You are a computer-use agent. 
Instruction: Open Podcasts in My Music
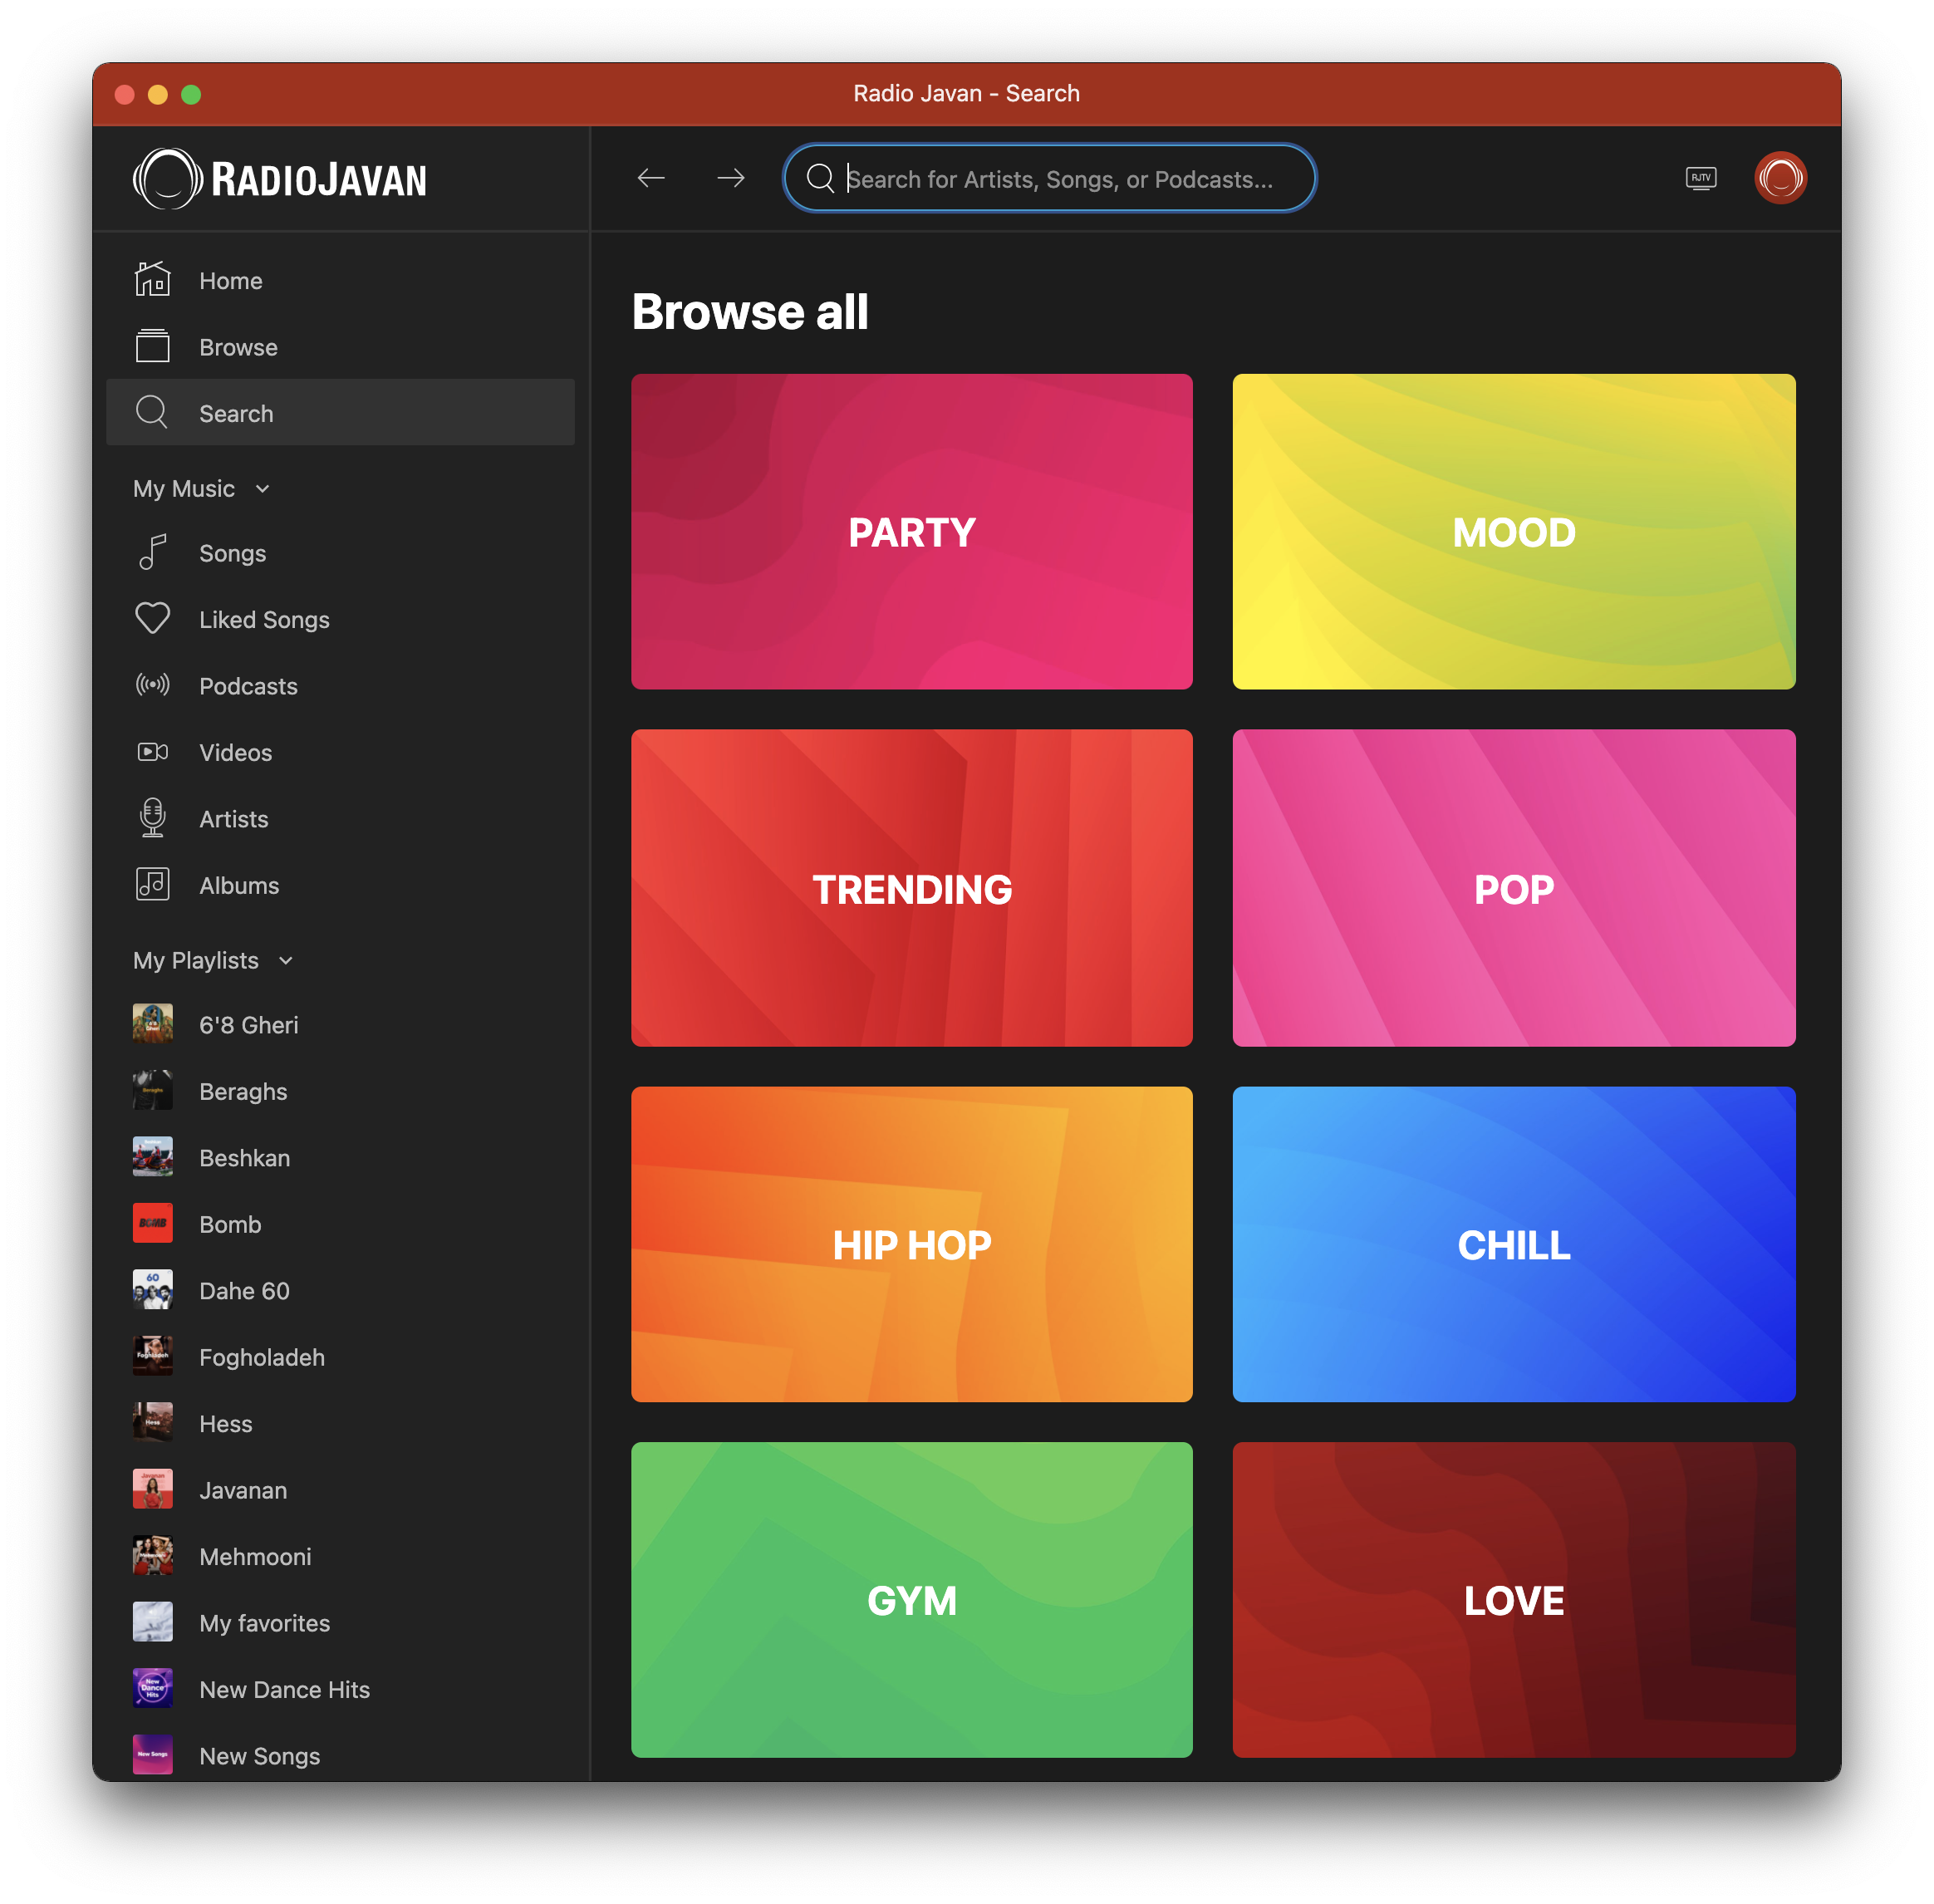pos(340,686)
